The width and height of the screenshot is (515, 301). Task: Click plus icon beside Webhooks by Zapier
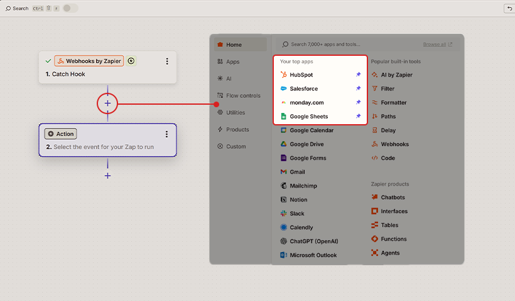131,61
